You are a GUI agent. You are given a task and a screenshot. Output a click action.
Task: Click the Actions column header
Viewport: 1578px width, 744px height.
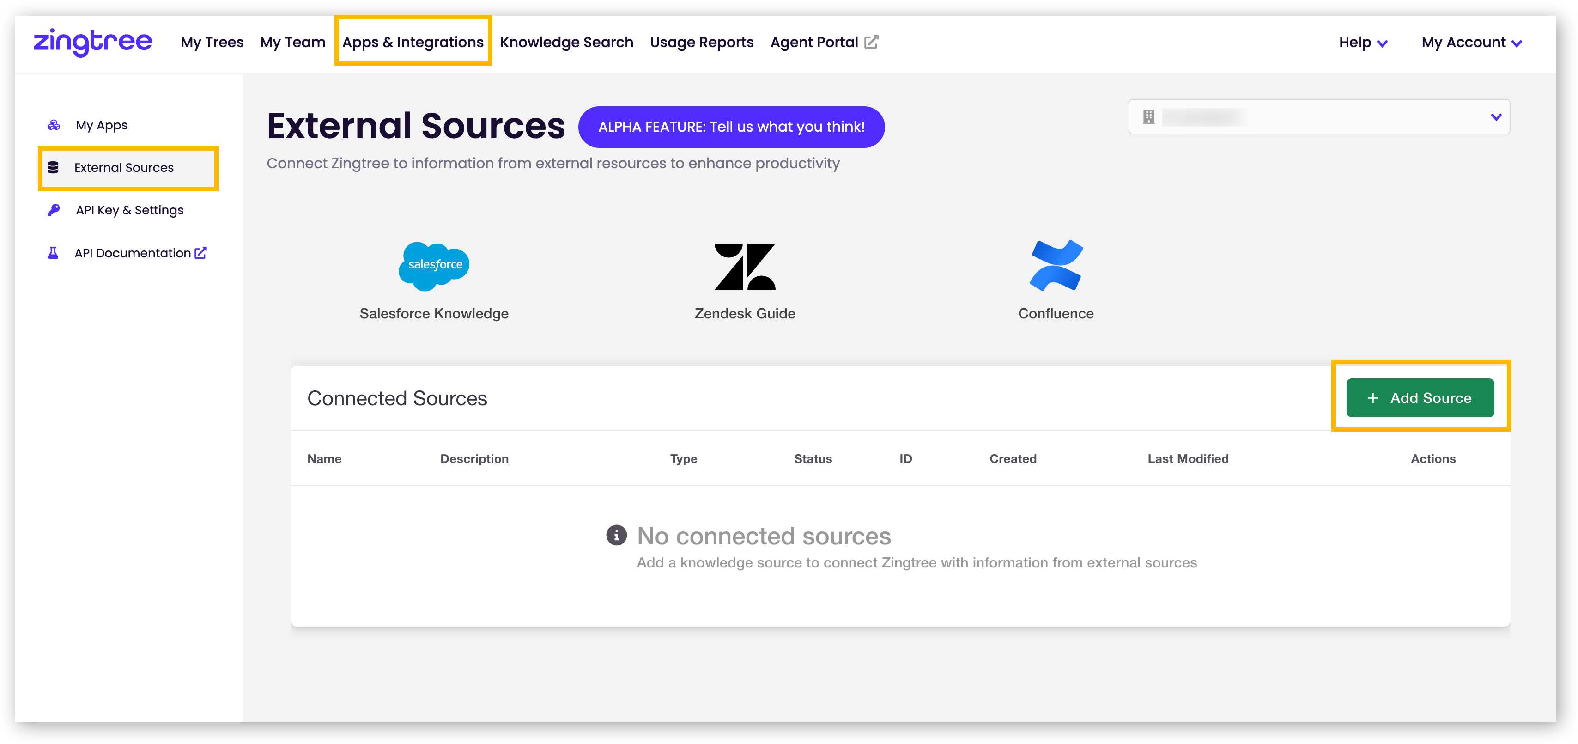(x=1433, y=459)
